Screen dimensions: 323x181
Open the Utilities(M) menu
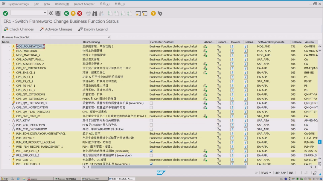click(x=62, y=4)
